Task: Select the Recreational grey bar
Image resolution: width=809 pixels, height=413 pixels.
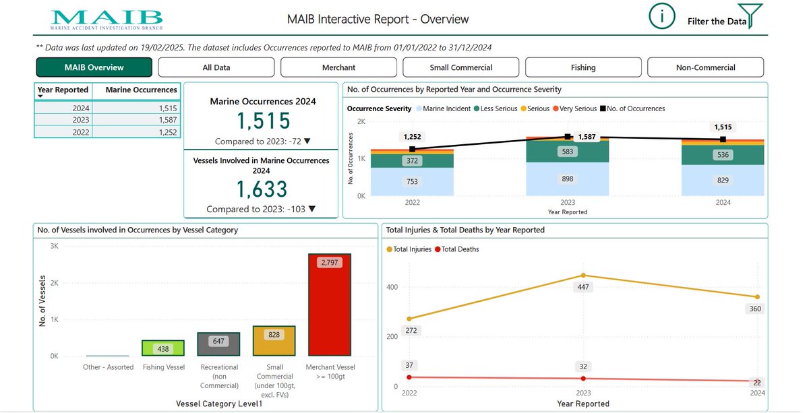Action: tap(218, 344)
